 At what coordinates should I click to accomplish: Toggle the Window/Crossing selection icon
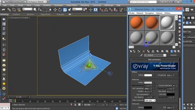49,9
